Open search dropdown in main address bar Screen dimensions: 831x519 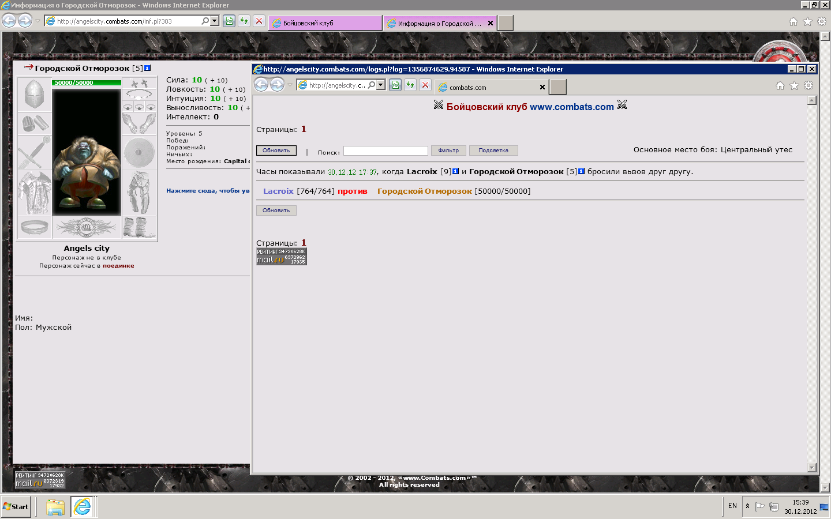(x=205, y=21)
